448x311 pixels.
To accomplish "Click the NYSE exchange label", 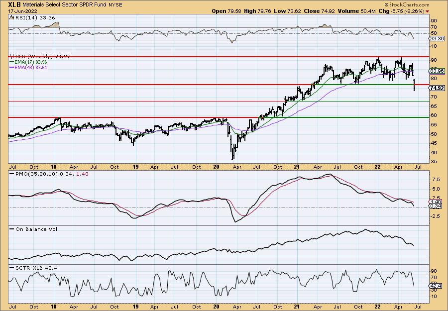I will 115,5.
